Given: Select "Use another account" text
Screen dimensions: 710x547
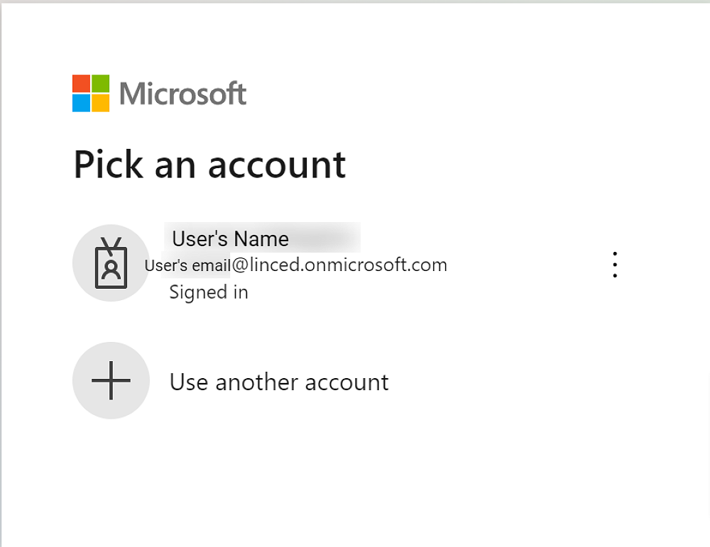Looking at the screenshot, I should point(279,382).
